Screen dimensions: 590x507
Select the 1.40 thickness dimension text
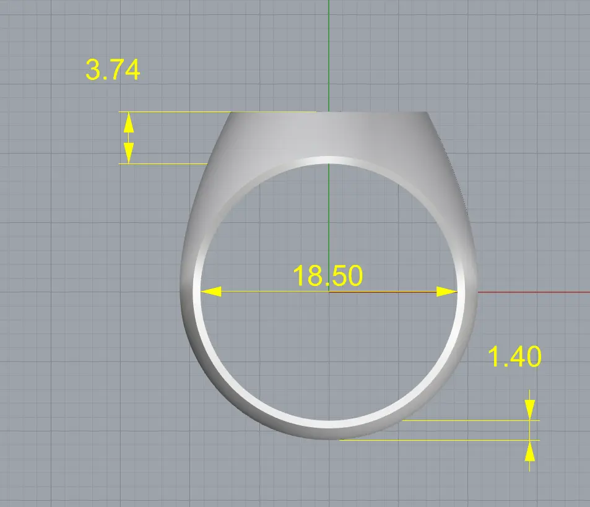514,357
